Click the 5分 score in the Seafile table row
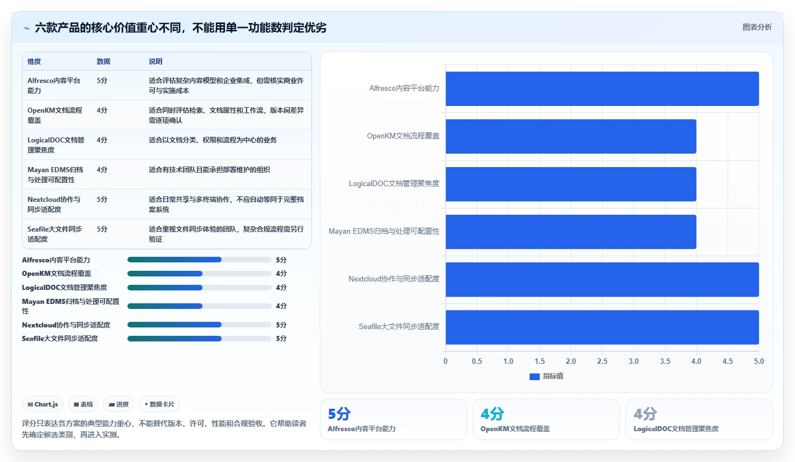This screenshot has width=795, height=462. [x=102, y=229]
